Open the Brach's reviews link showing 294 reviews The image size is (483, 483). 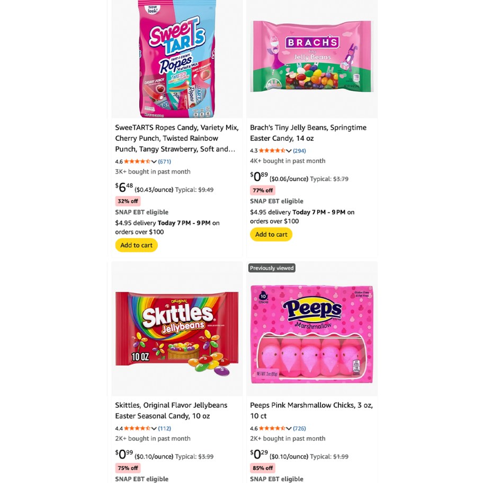[x=300, y=150]
